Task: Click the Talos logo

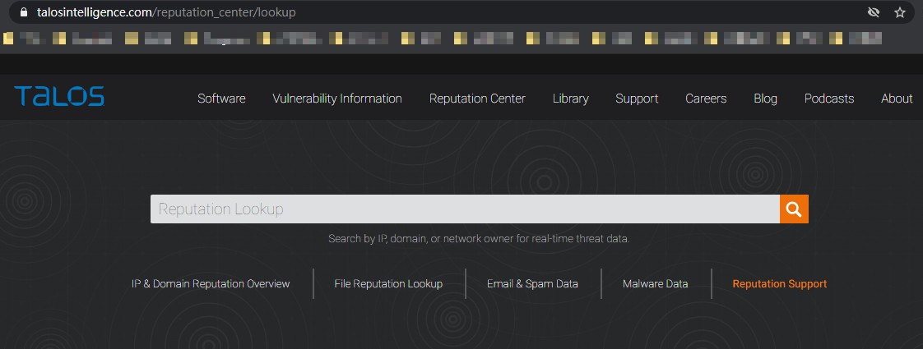Action: [x=59, y=96]
